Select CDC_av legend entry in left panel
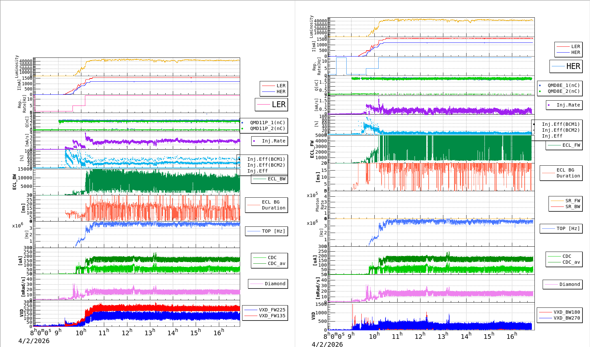This screenshot has height=347, width=590. point(276,263)
